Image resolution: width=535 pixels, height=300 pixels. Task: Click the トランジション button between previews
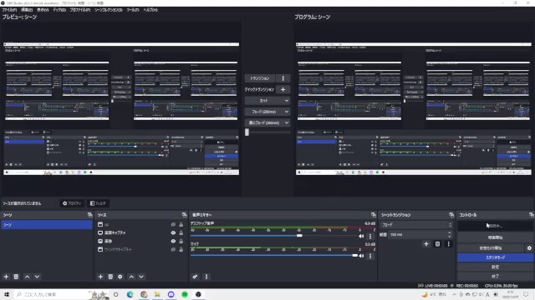point(260,78)
